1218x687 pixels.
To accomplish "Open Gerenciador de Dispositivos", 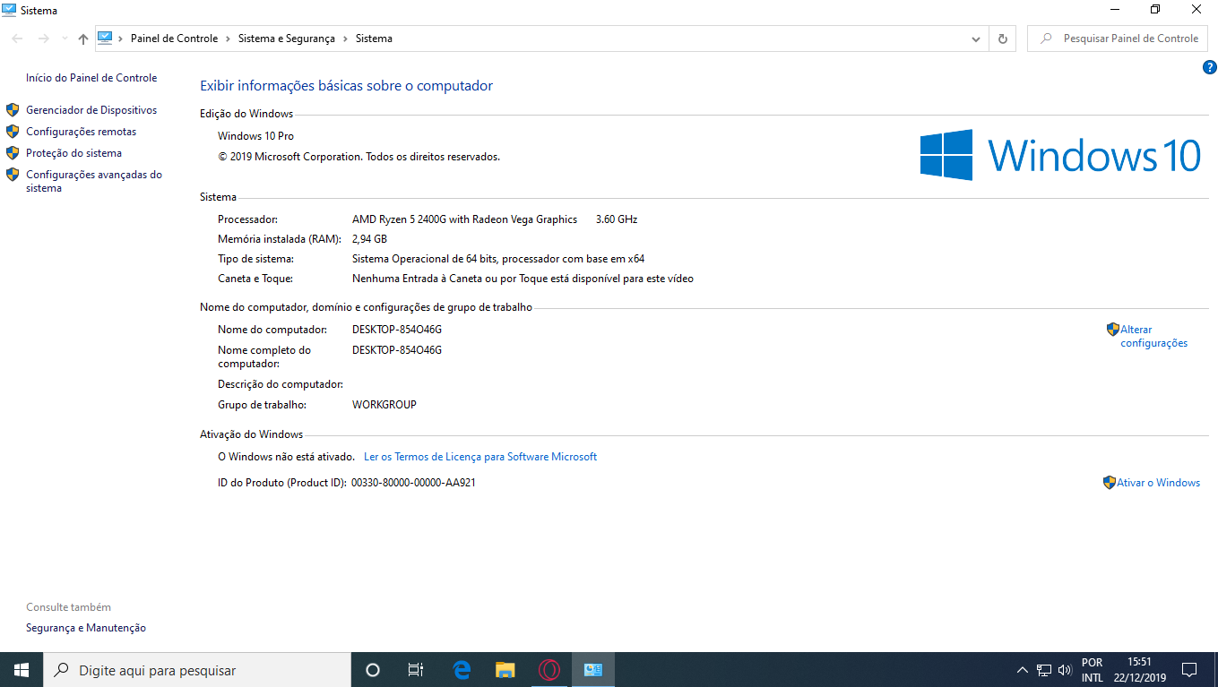I will click(91, 110).
